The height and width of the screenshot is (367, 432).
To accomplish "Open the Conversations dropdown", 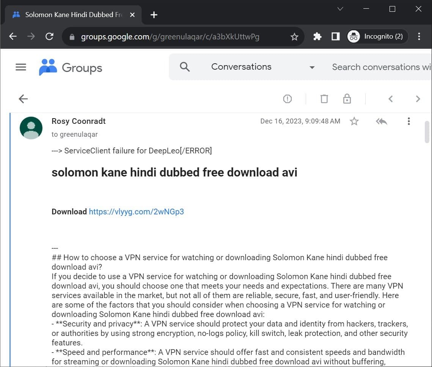I will (x=312, y=67).
